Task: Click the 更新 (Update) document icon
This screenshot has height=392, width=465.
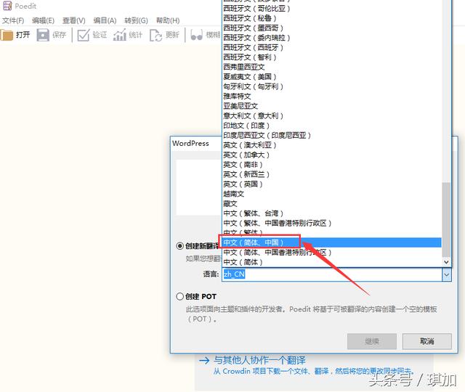Action: click(156, 35)
